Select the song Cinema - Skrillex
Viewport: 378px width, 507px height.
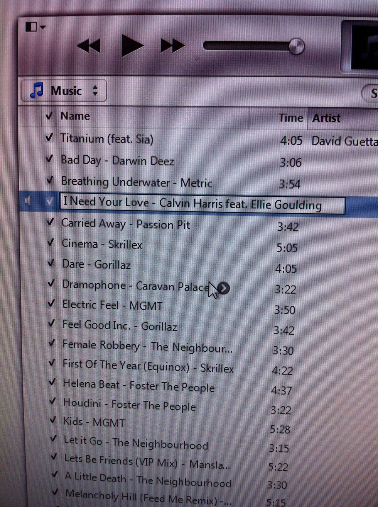(102, 244)
